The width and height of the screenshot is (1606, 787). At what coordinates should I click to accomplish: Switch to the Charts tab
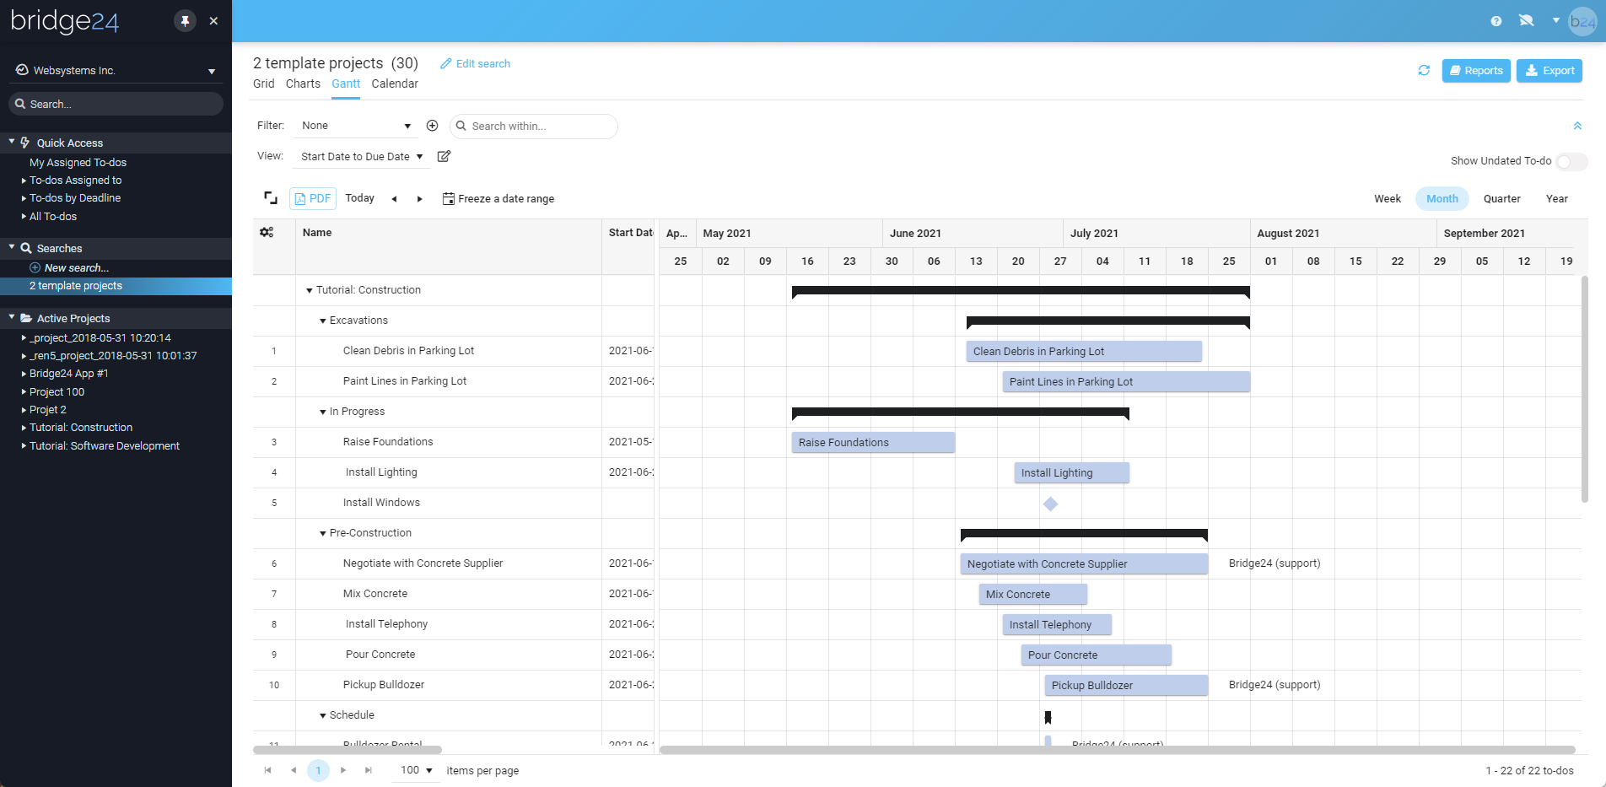pyautogui.click(x=303, y=84)
